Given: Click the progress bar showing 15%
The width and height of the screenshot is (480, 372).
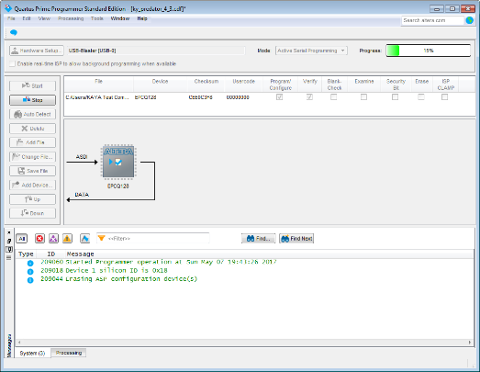Looking at the screenshot, I should [429, 51].
